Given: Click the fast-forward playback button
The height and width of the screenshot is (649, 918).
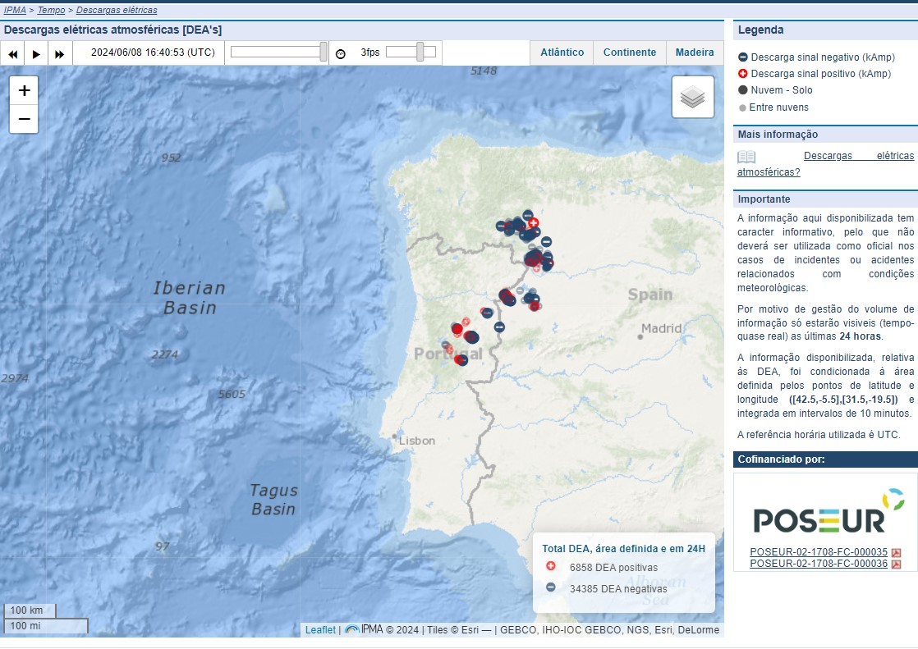Looking at the screenshot, I should pyautogui.click(x=59, y=53).
